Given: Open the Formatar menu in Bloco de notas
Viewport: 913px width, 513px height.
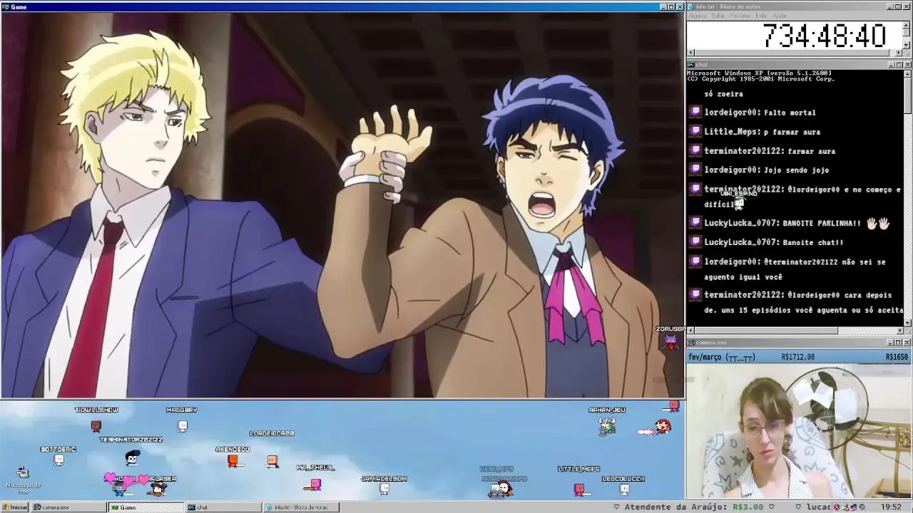Looking at the screenshot, I should (x=740, y=16).
